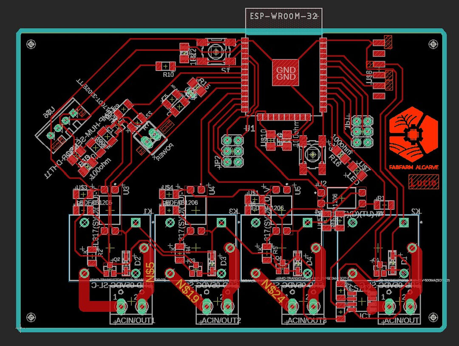Click the bottom-right mounting hole
459x346 pixels.
(x=433, y=317)
